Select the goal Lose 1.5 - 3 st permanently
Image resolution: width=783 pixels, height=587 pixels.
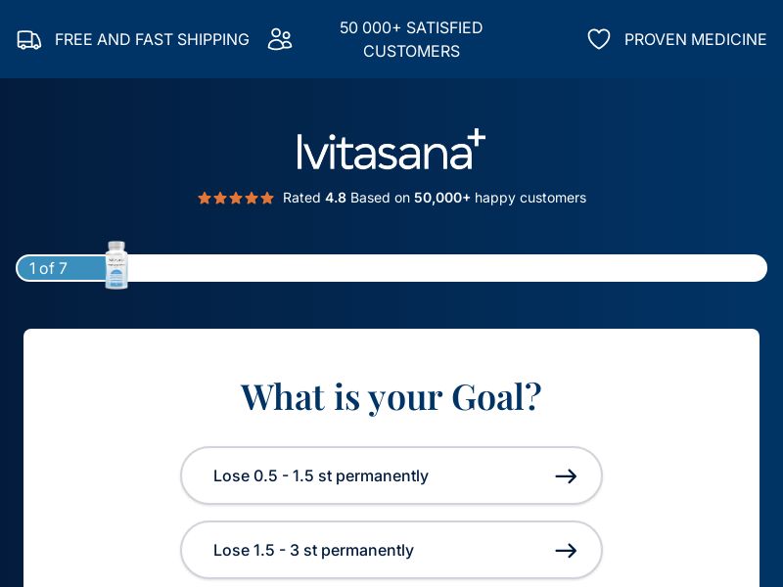391,550
